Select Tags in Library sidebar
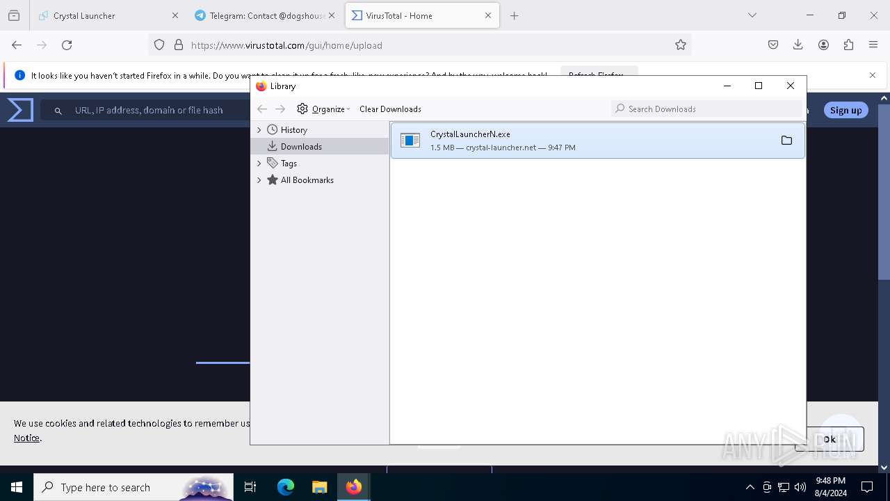 (x=289, y=164)
